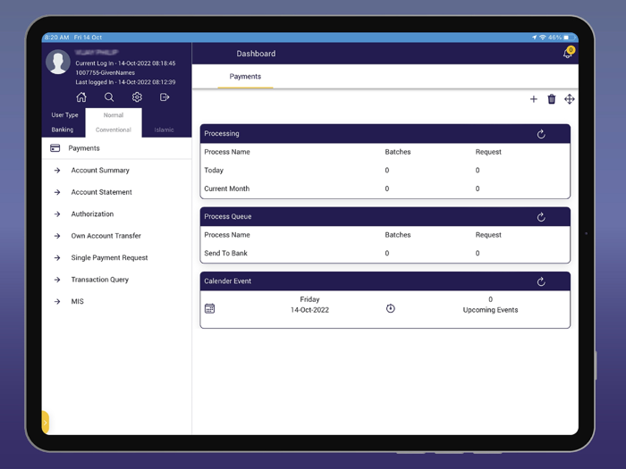Click '1007755-GivenNames' user ID text
This screenshot has height=469, width=626.
[x=105, y=72]
